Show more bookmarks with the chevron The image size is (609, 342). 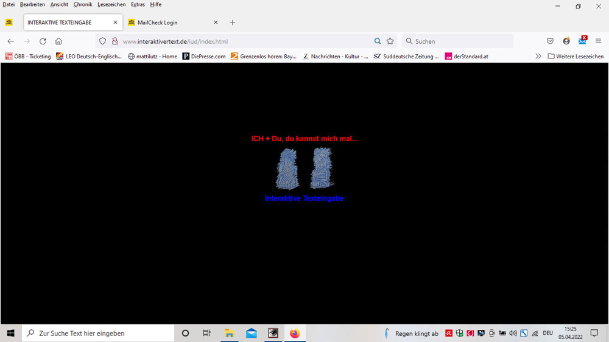click(538, 57)
